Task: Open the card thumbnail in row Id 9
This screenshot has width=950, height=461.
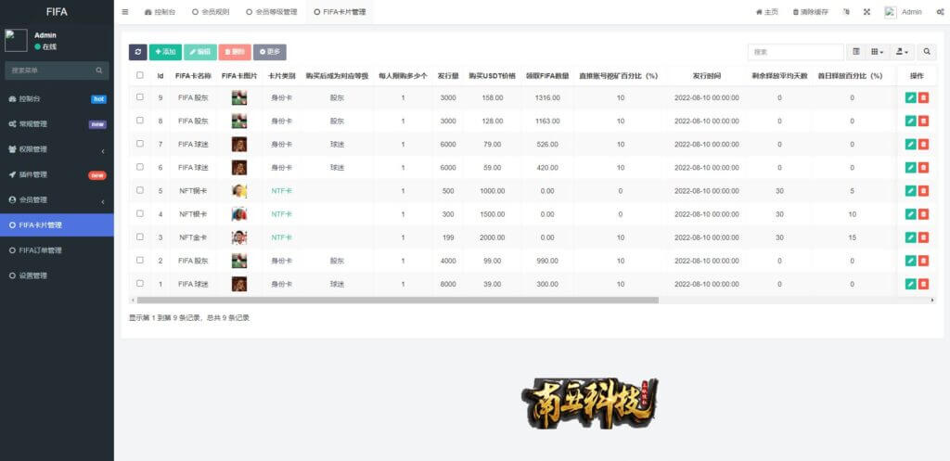Action: tap(239, 97)
